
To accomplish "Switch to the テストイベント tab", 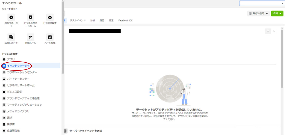I will (x=77, y=20).
